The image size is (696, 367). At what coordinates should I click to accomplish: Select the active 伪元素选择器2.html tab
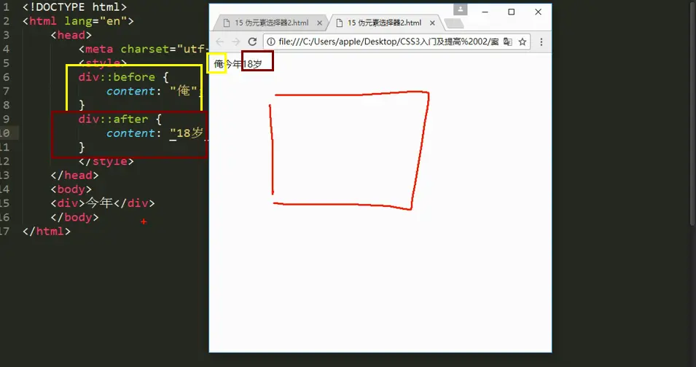(x=383, y=23)
